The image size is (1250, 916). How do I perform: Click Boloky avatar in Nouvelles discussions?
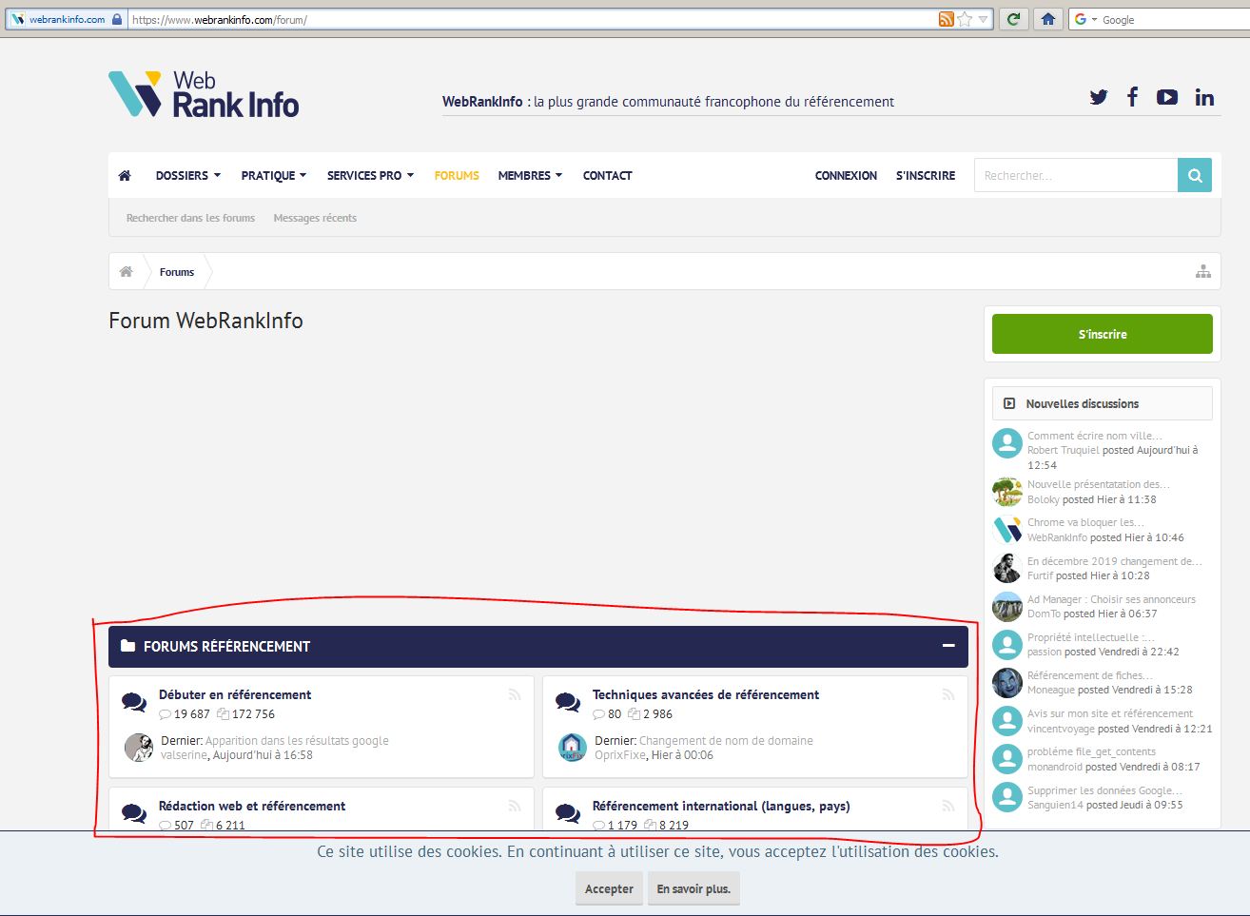[x=1007, y=491]
